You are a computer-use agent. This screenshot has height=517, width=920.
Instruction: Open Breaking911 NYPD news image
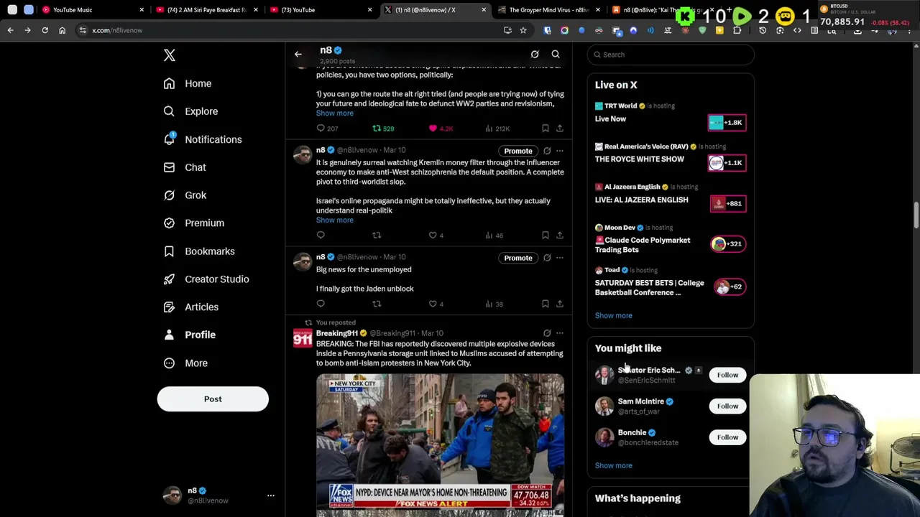point(440,445)
